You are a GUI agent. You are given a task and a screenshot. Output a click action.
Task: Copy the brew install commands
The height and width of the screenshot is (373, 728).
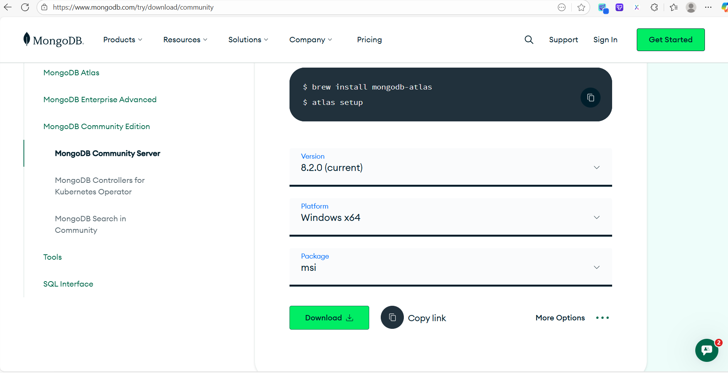tap(590, 98)
